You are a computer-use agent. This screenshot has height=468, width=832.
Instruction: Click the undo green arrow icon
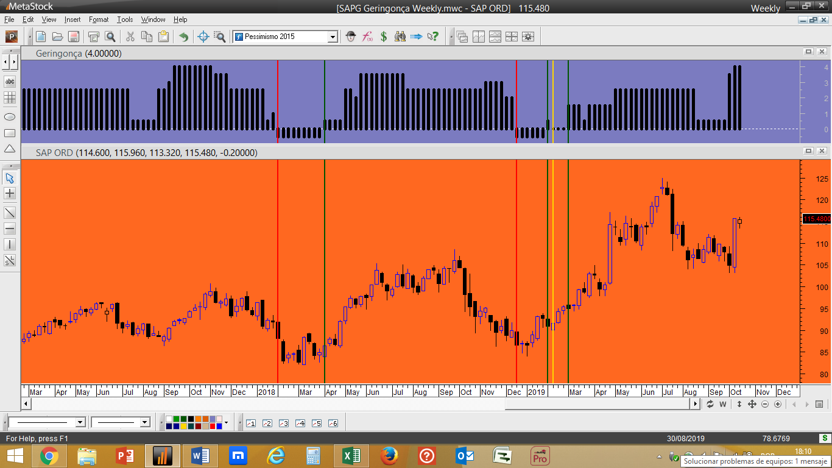coord(183,37)
